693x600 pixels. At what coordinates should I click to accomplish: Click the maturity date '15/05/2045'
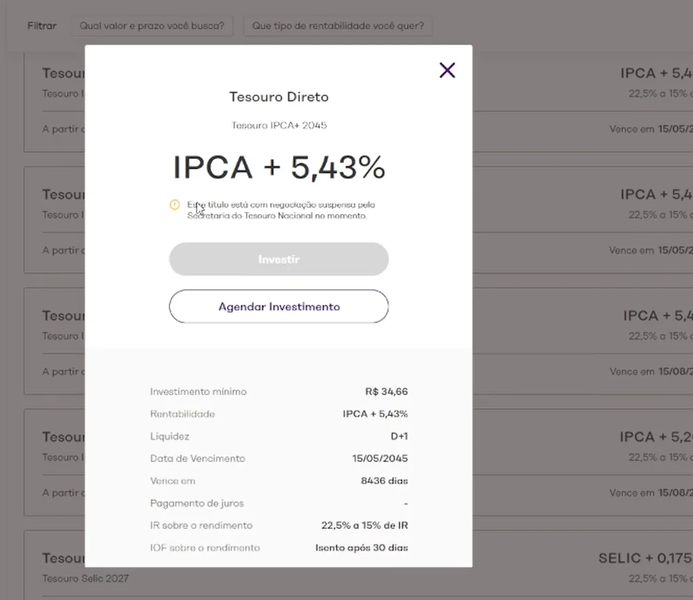click(380, 459)
